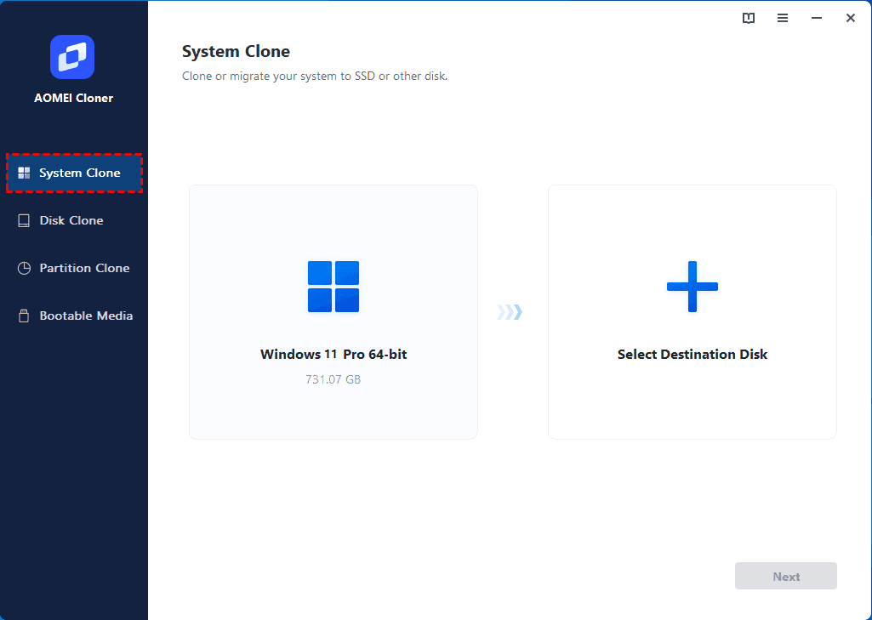872x620 pixels.
Task: Click the clone or migrate description text
Action: click(x=315, y=77)
